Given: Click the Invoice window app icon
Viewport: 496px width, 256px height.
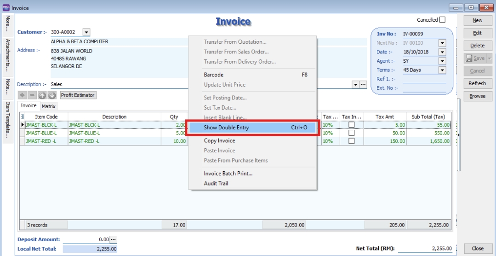Looking at the screenshot, I should tap(6, 8).
